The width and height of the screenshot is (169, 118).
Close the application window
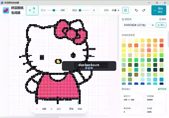[165, 3]
